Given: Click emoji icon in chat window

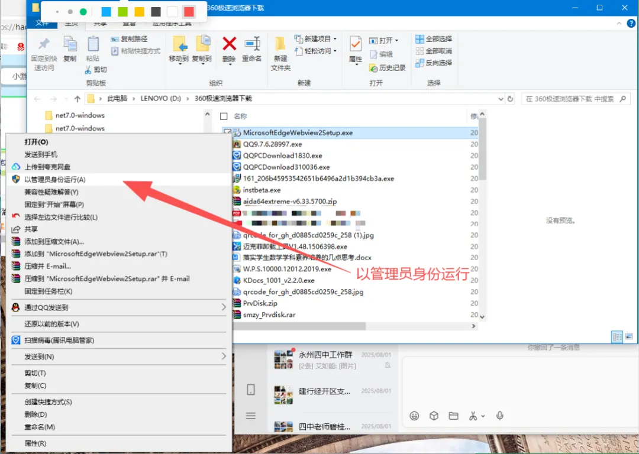Looking at the screenshot, I should click(414, 416).
